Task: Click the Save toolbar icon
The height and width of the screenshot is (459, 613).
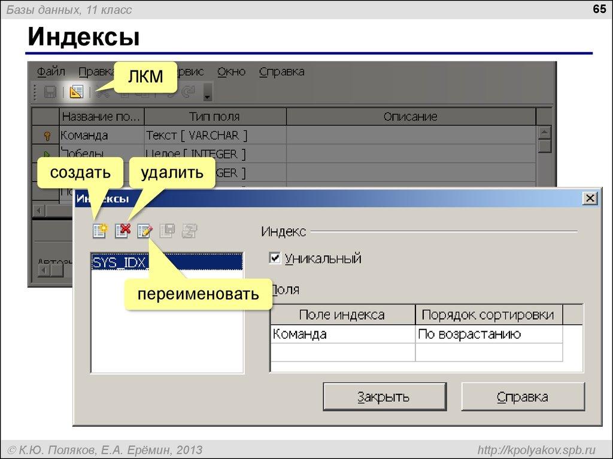Action: click(x=51, y=92)
